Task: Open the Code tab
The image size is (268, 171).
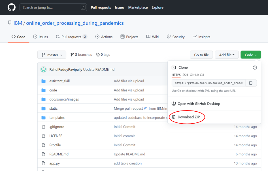Action: click(18, 37)
